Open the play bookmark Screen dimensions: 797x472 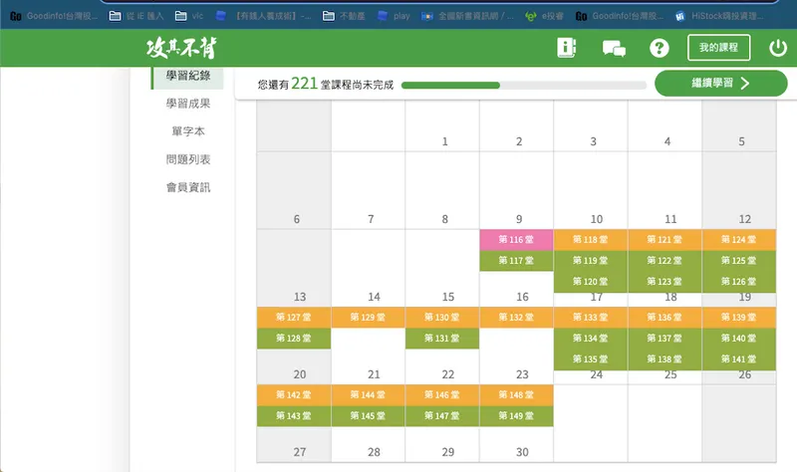[394, 16]
